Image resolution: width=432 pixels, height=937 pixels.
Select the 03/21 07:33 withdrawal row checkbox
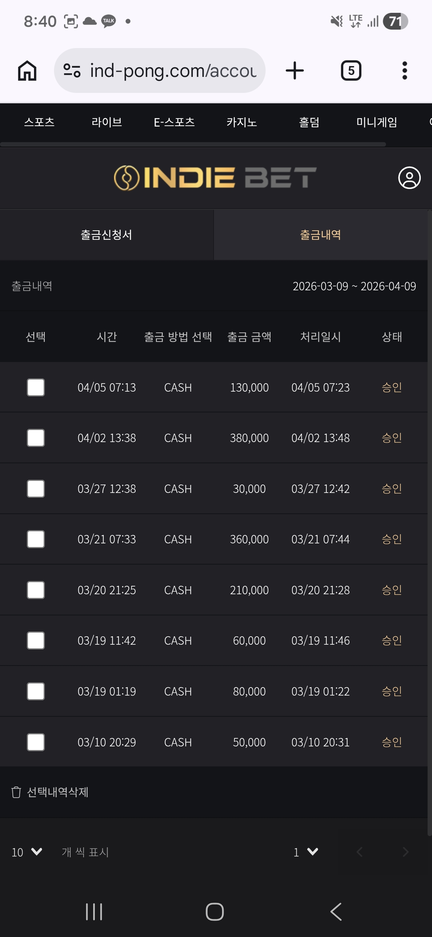tap(36, 539)
